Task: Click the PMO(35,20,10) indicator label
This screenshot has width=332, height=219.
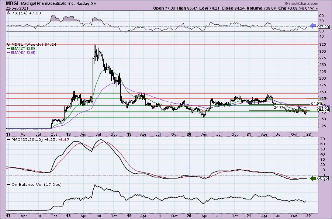Action: 27,140
